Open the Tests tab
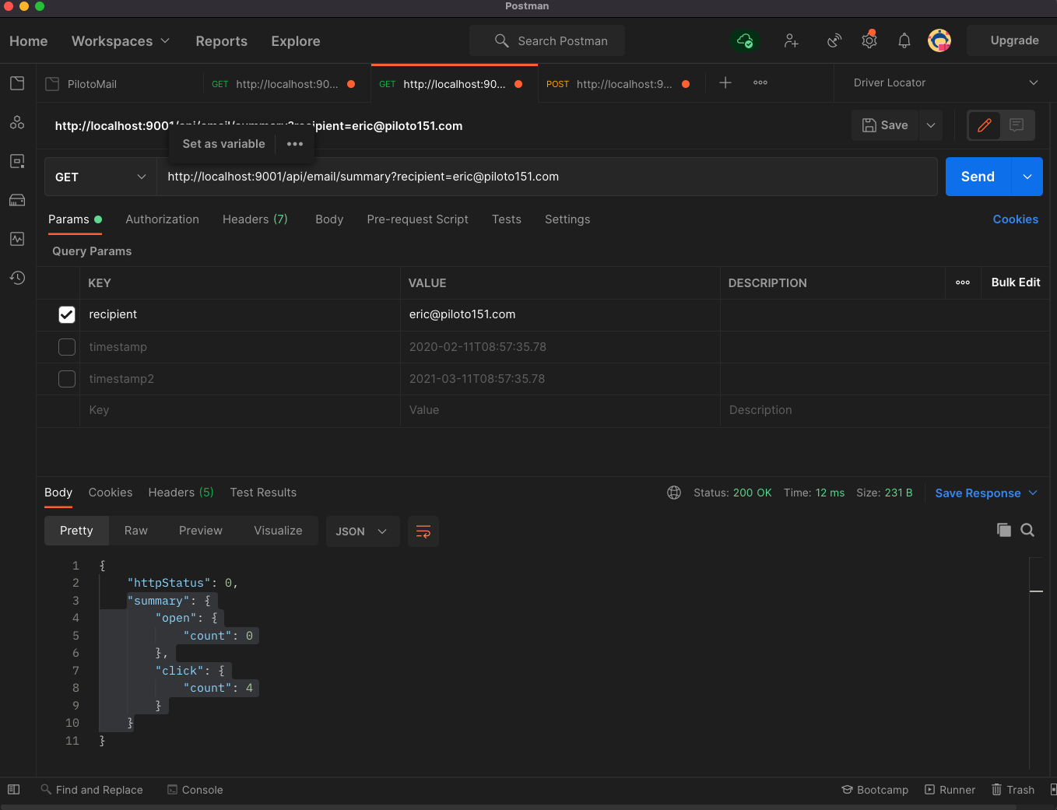 (507, 219)
